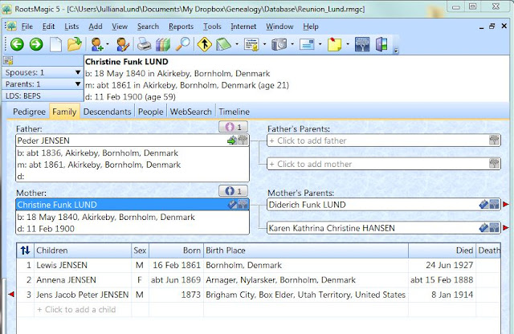Image resolution: width=514 pixels, height=334 pixels.
Task: Open dropdown arrow next to add person icon
Action: click(x=108, y=44)
